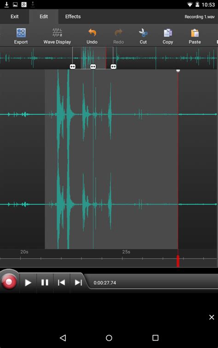The height and width of the screenshot is (348, 218).
Task: Skip to end of recording
Action: [78, 282]
